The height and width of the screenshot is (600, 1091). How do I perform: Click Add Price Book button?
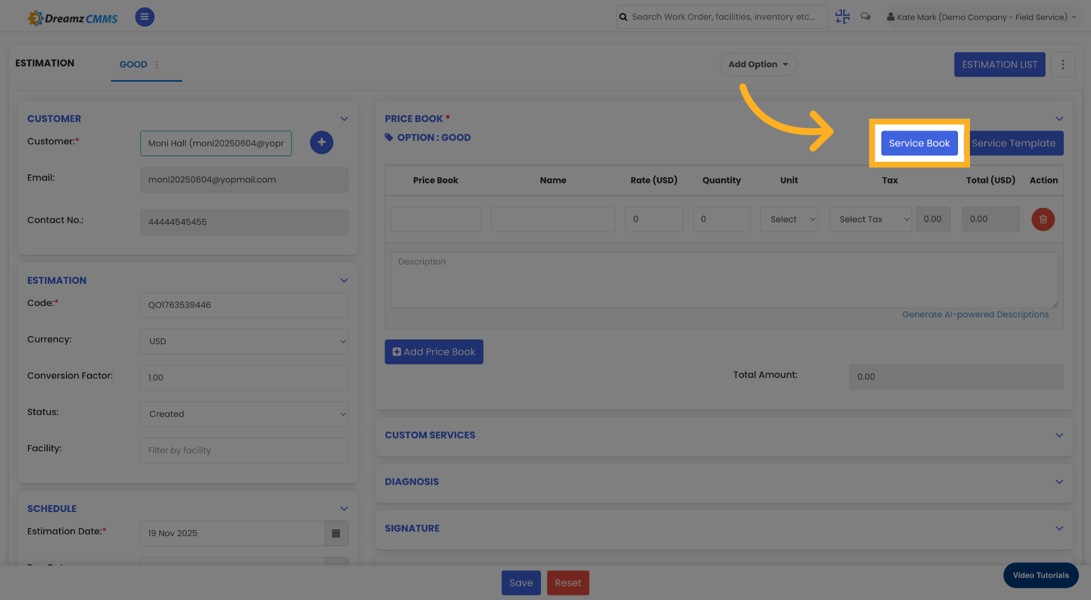click(x=434, y=352)
